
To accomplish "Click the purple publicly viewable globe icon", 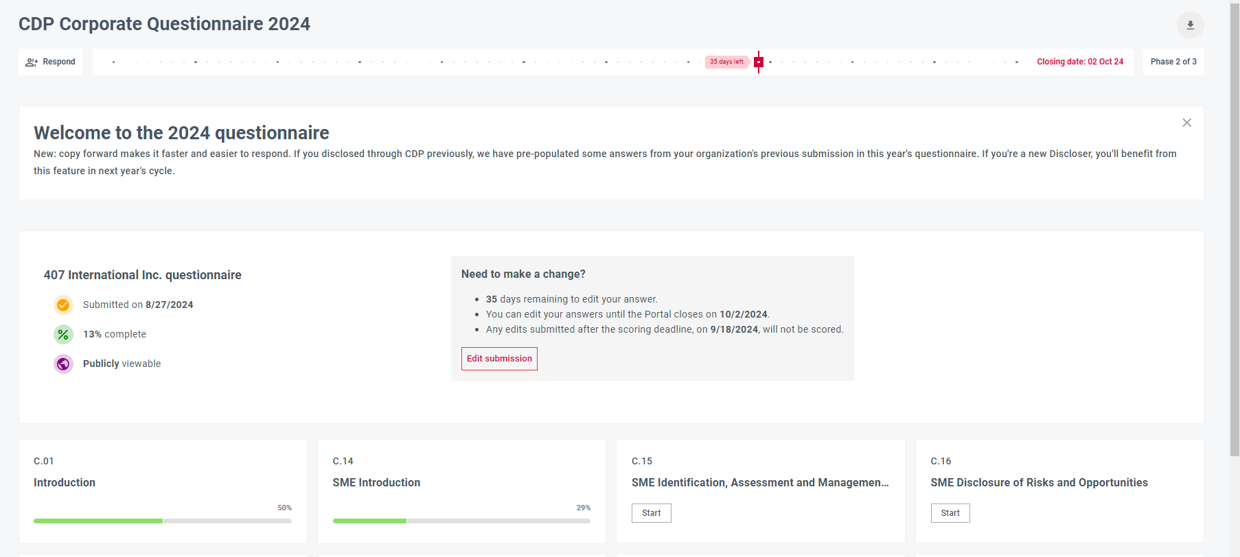I will 63,364.
